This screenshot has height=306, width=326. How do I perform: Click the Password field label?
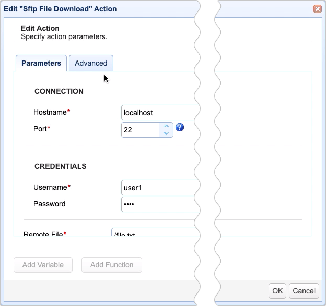coord(49,204)
